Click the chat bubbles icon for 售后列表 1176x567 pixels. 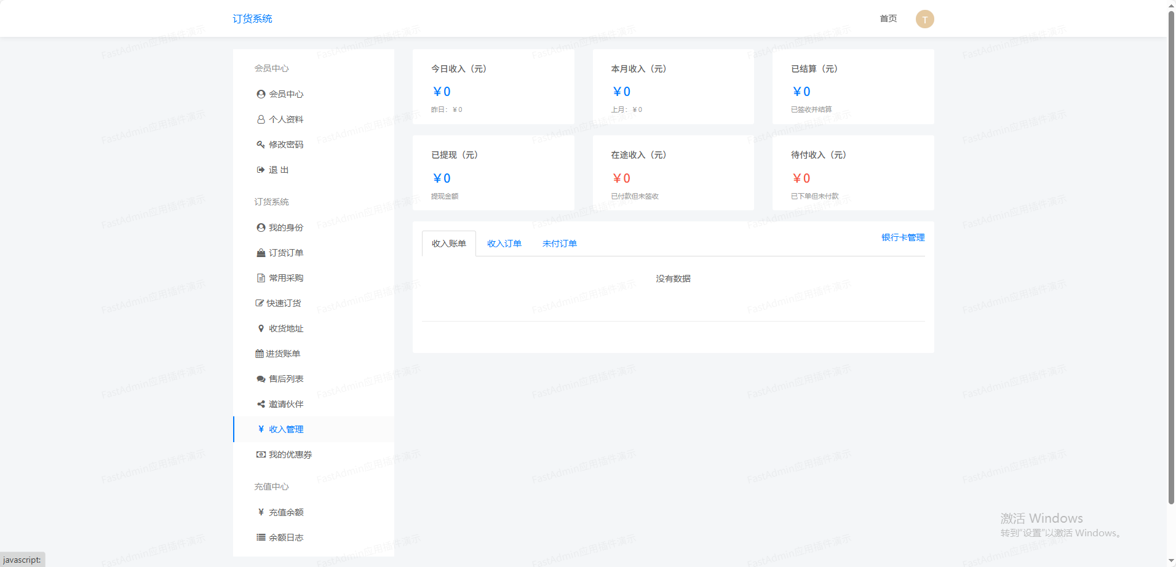[261, 379]
